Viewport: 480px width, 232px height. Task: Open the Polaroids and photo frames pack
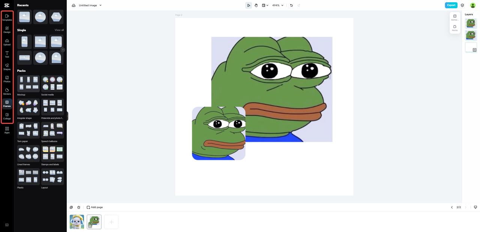click(x=52, y=107)
